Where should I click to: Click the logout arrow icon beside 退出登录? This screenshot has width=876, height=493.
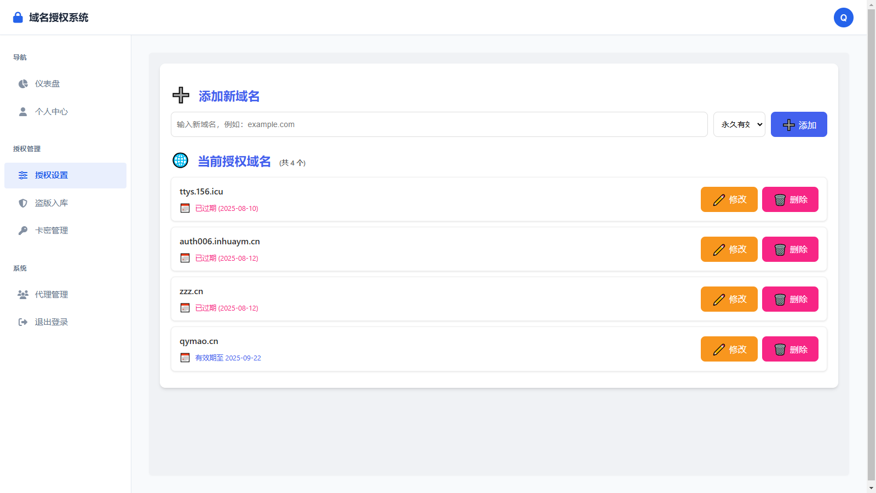[22, 322]
